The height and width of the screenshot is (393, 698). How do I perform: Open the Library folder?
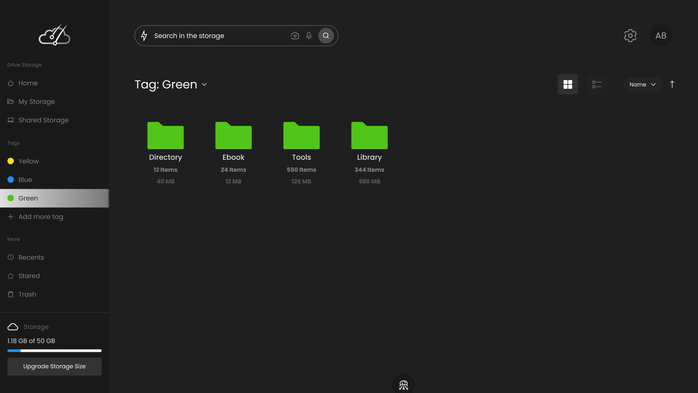click(369, 135)
